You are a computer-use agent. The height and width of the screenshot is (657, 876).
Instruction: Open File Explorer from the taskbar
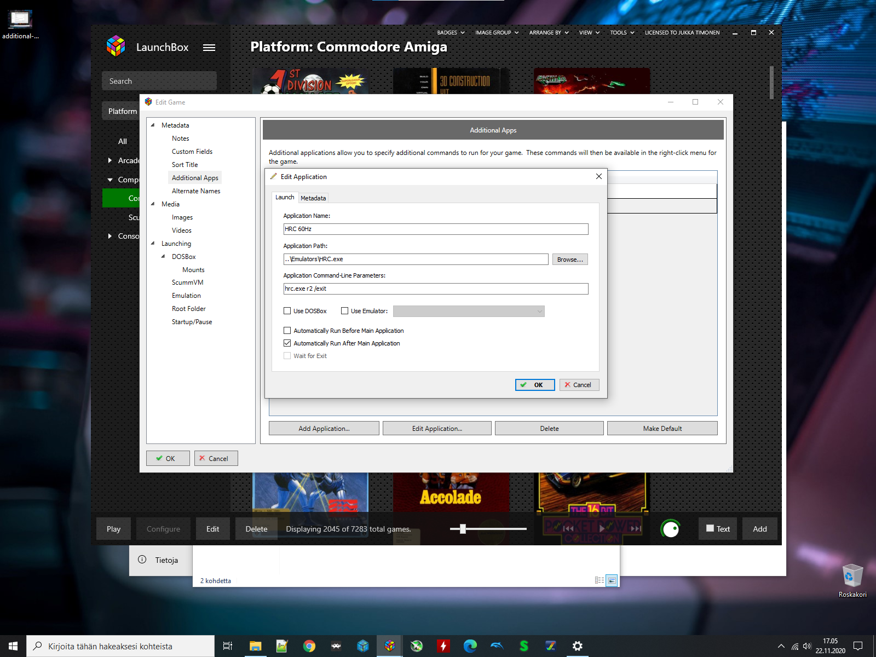point(255,646)
